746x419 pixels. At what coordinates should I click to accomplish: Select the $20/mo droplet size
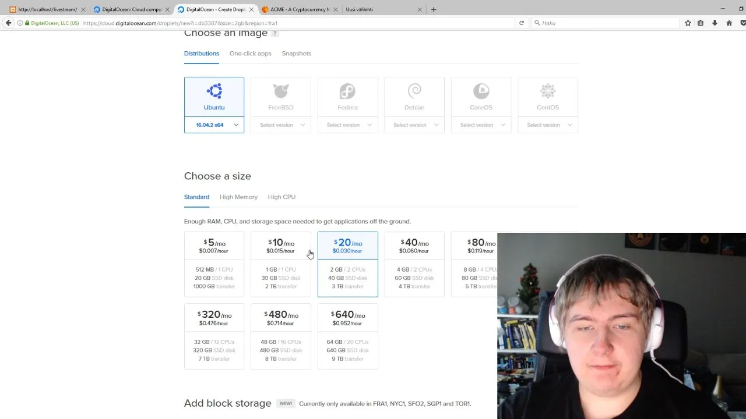[347, 264]
